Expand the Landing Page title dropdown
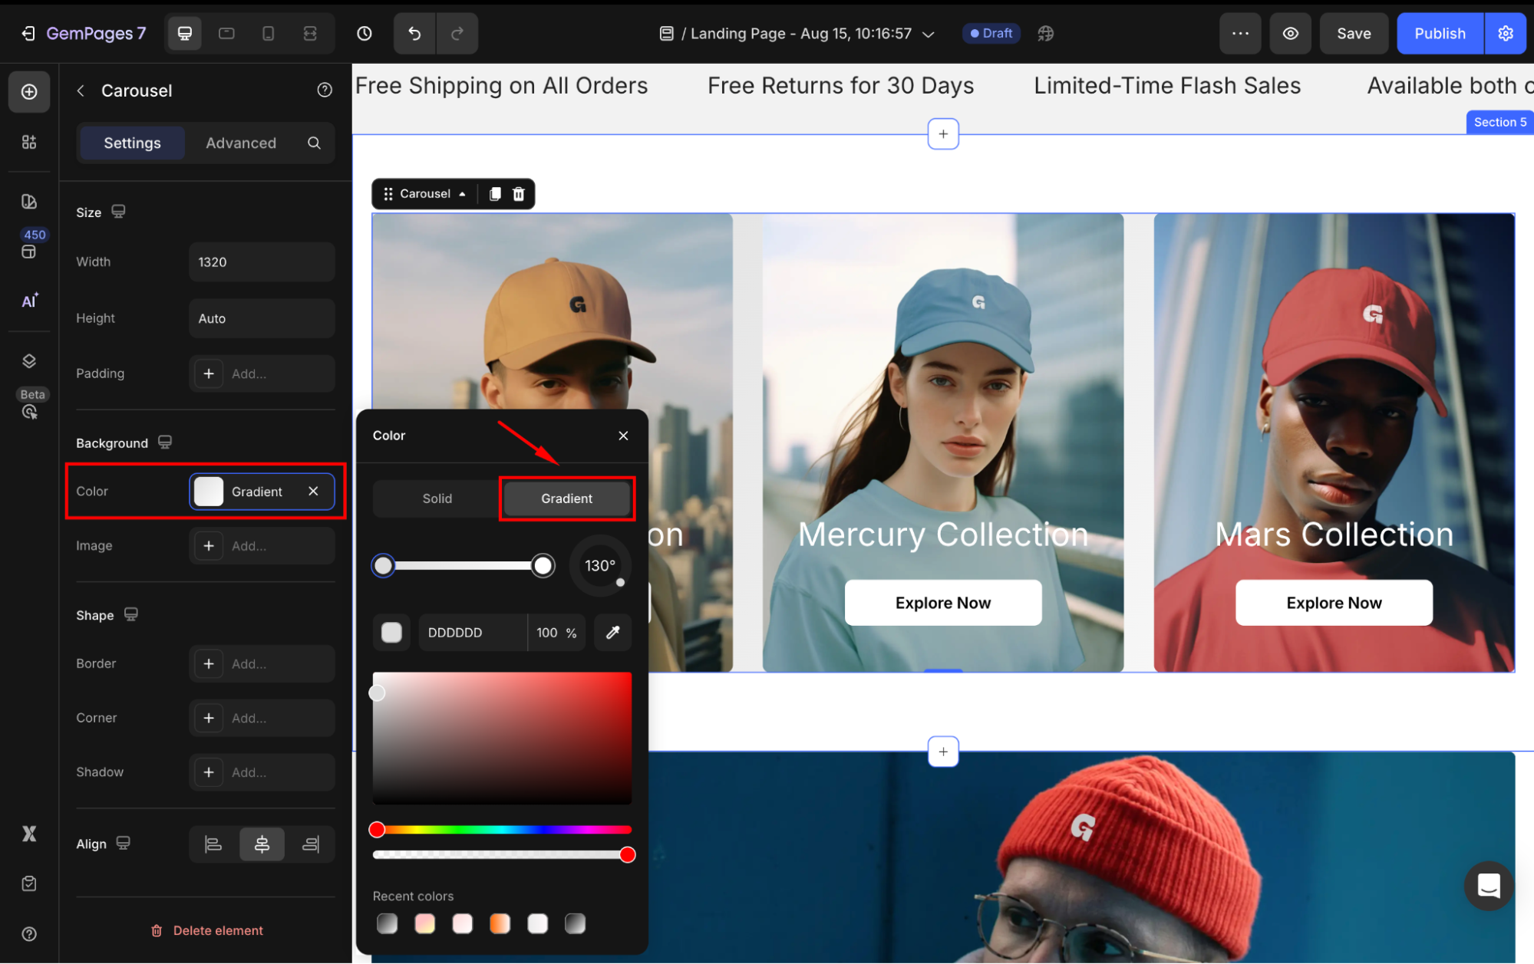This screenshot has width=1534, height=964. click(x=929, y=34)
